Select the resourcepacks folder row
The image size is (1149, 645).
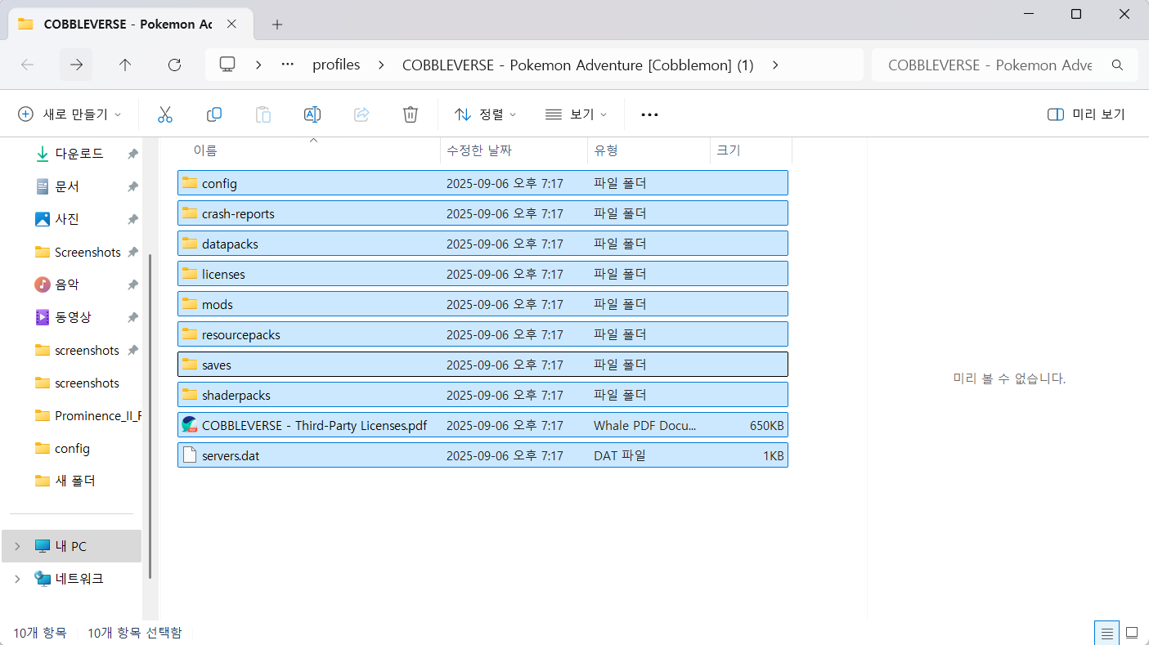482,334
